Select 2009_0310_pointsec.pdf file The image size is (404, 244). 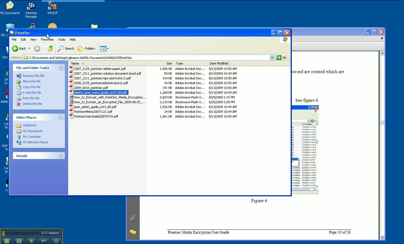pyautogui.click(x=91, y=88)
